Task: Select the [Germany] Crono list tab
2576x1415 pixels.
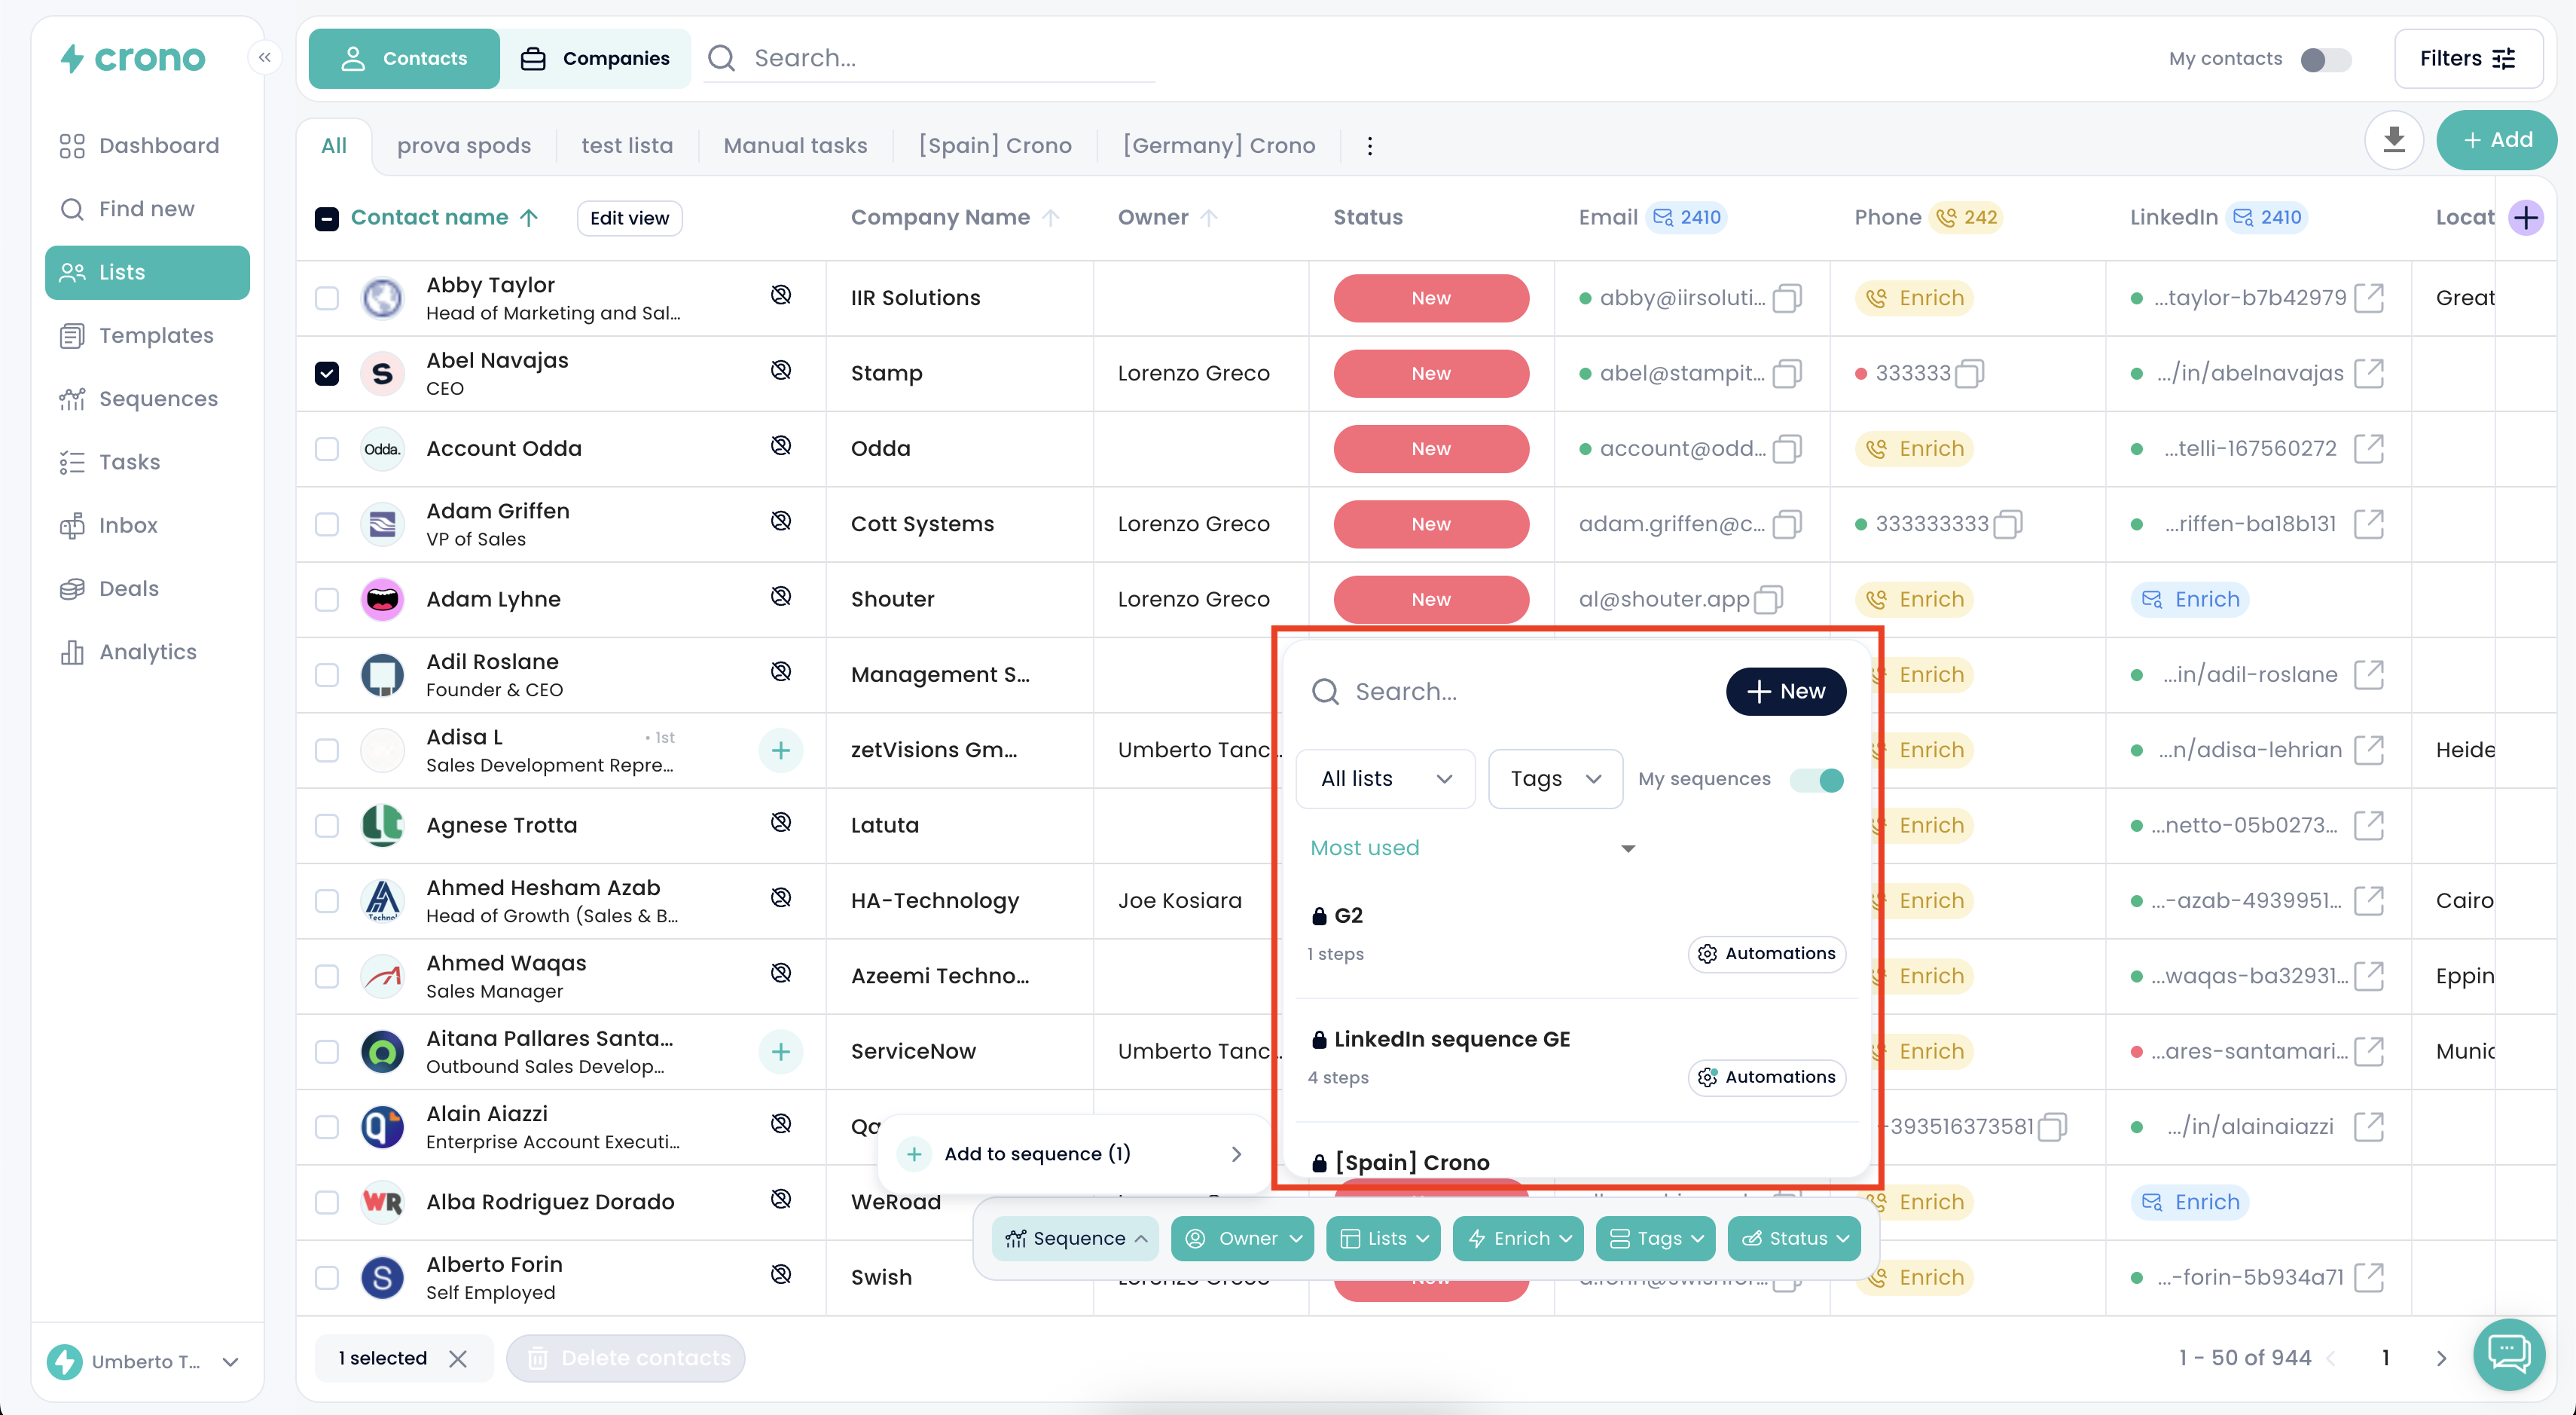Action: point(1218,146)
